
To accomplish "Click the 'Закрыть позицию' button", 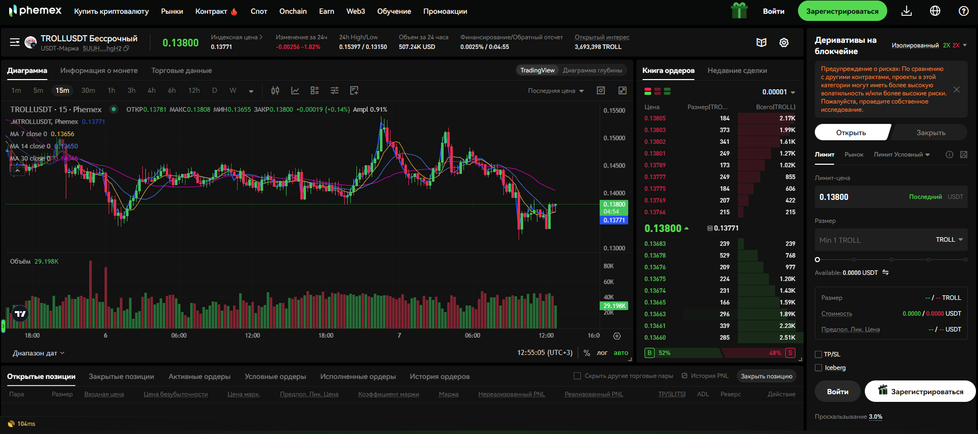I will (766, 376).
